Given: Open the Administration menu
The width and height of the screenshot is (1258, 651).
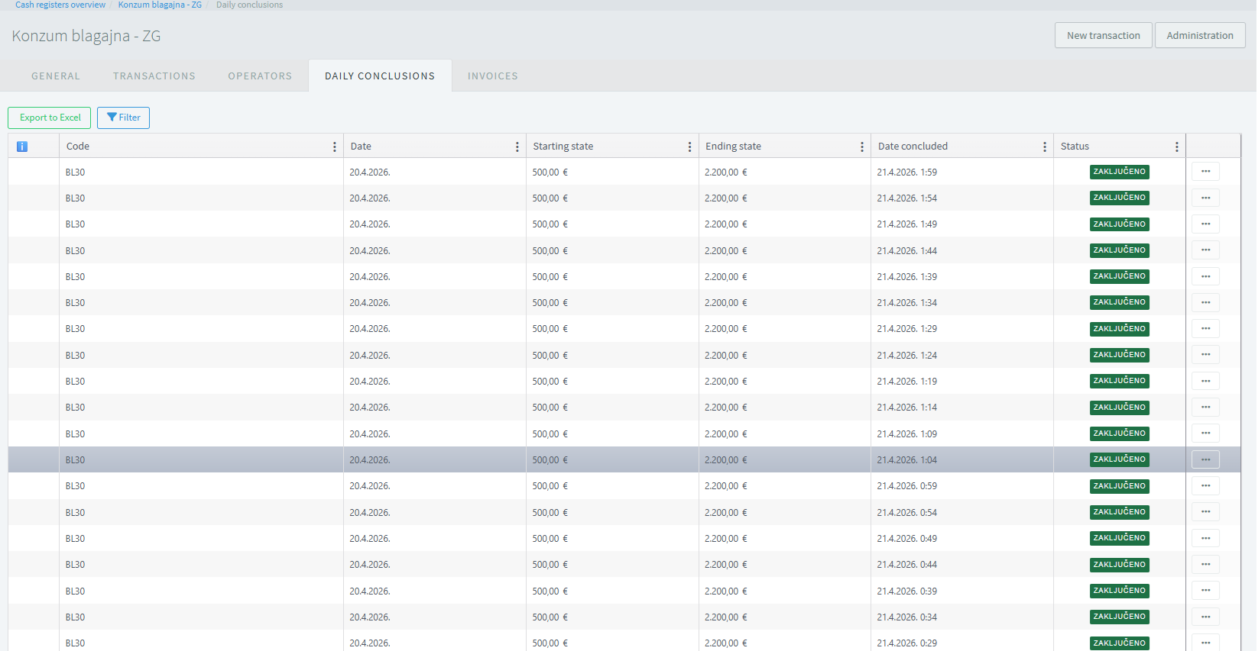Looking at the screenshot, I should [x=1199, y=36].
